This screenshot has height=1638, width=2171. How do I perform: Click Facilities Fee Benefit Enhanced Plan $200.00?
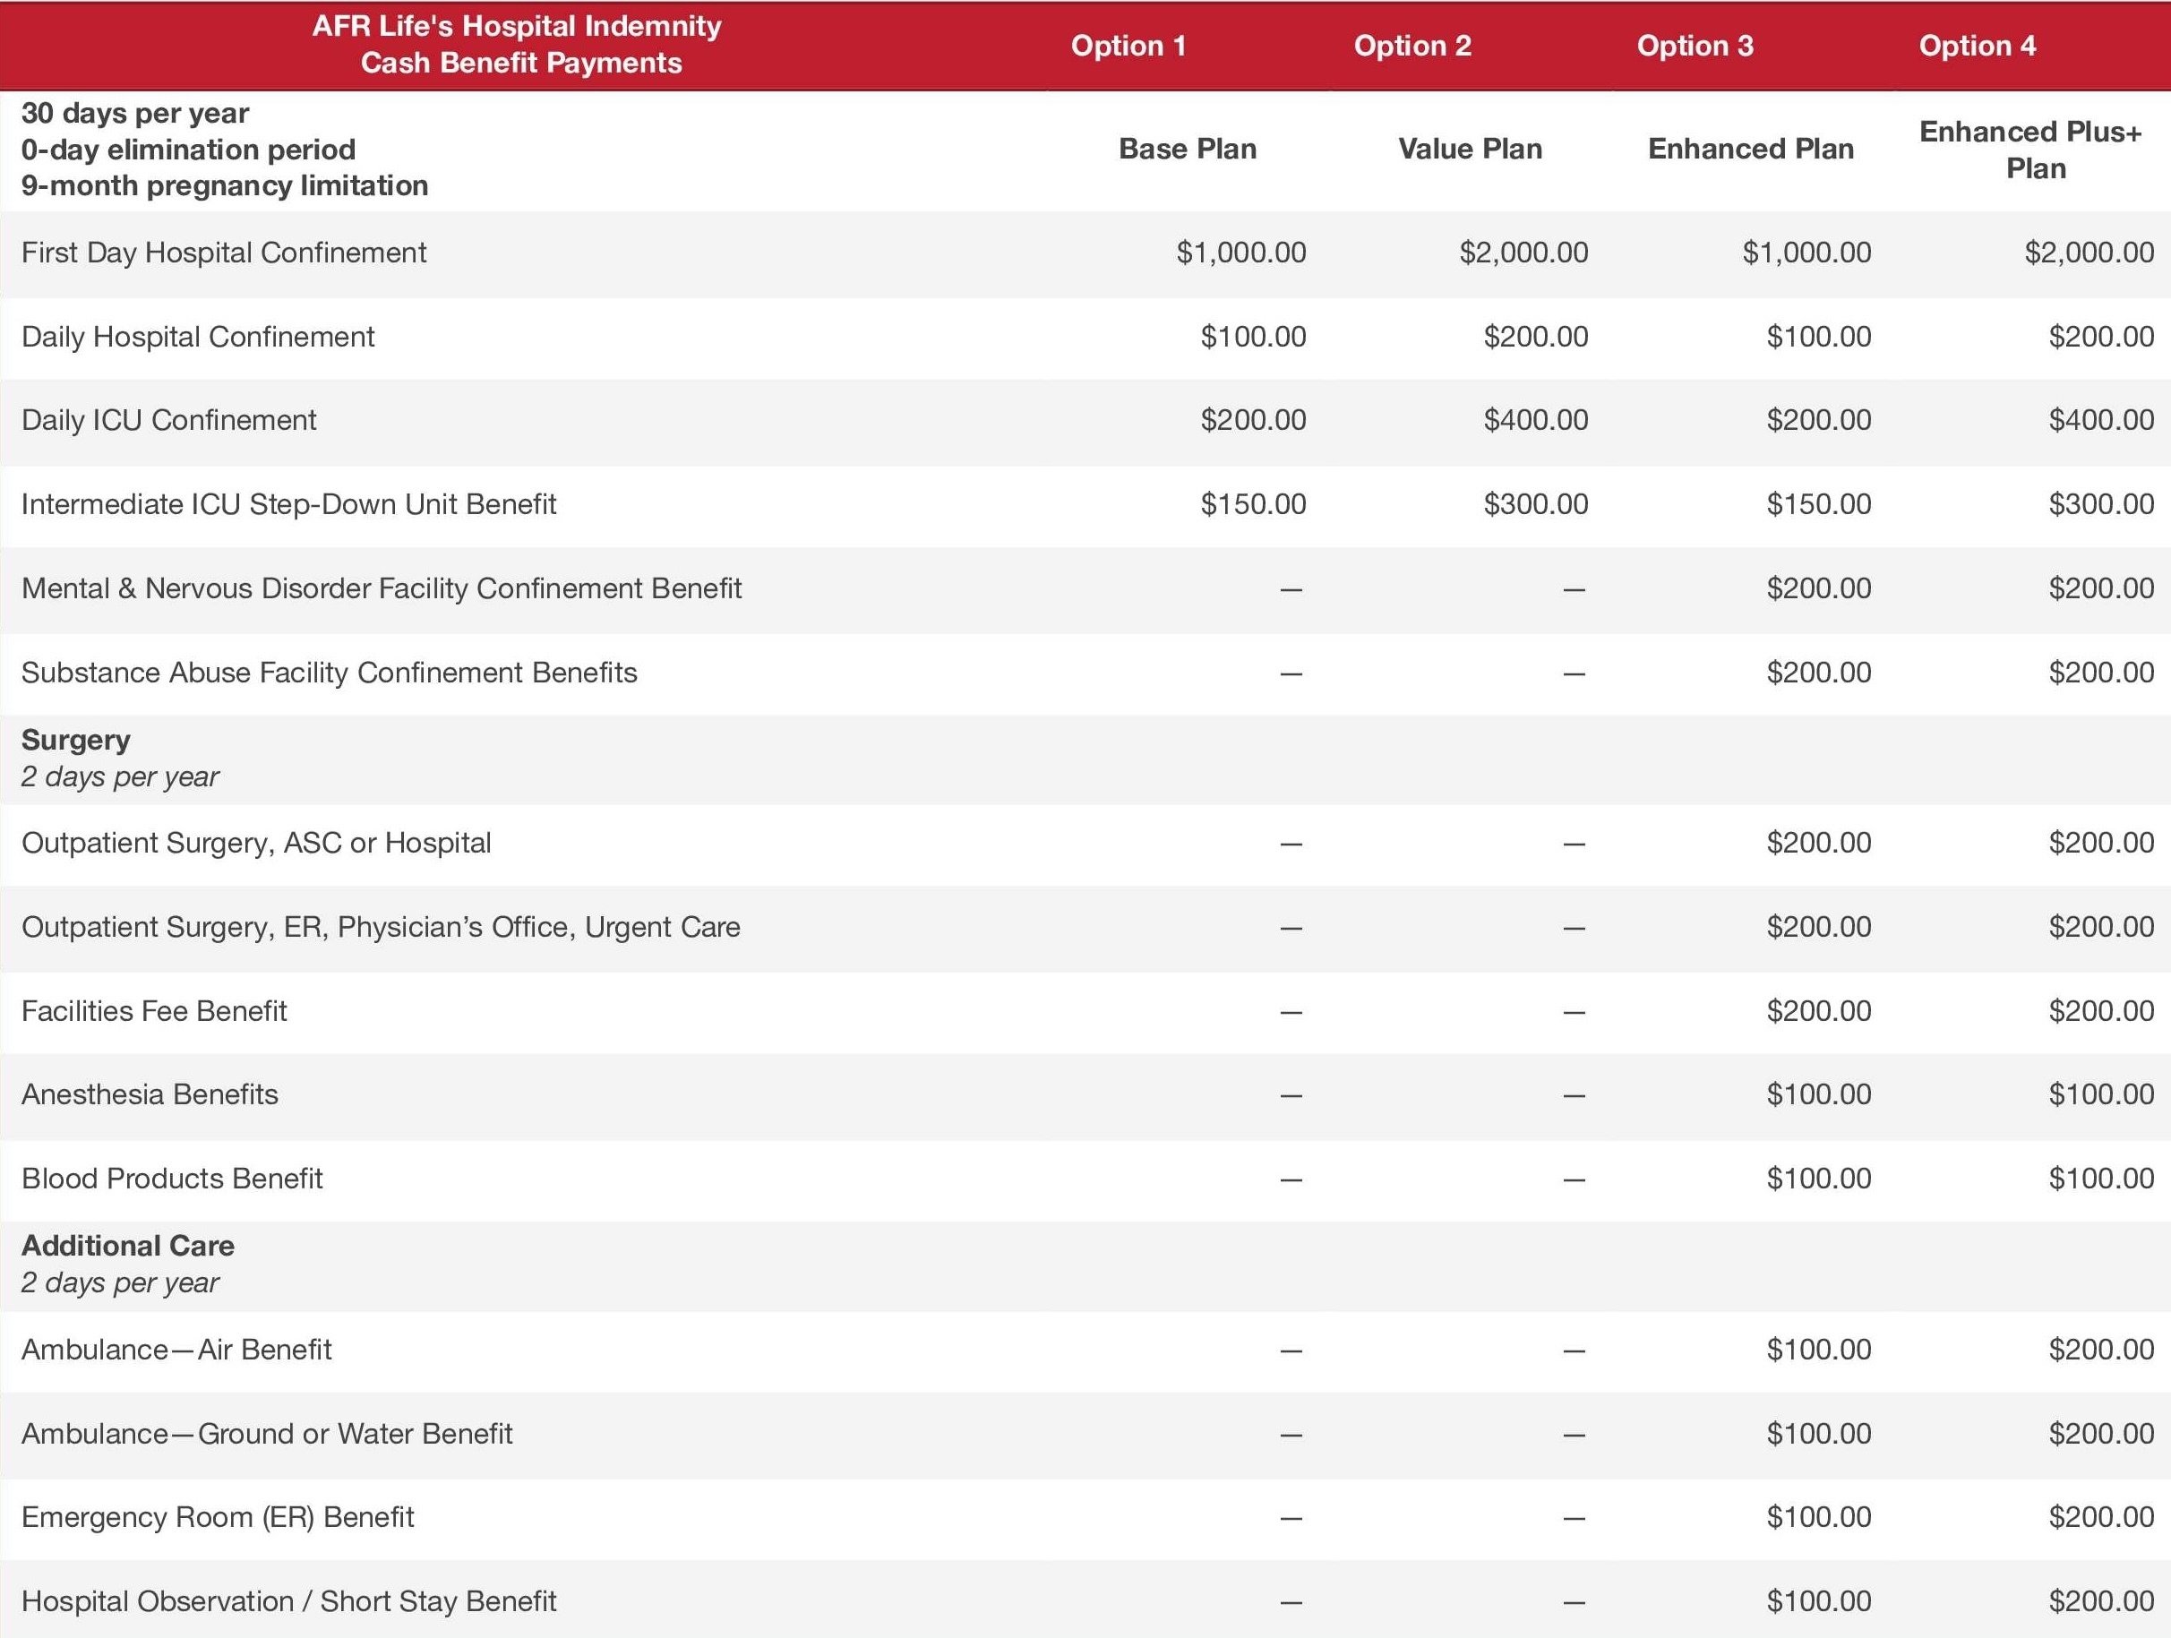pyautogui.click(x=1819, y=1012)
